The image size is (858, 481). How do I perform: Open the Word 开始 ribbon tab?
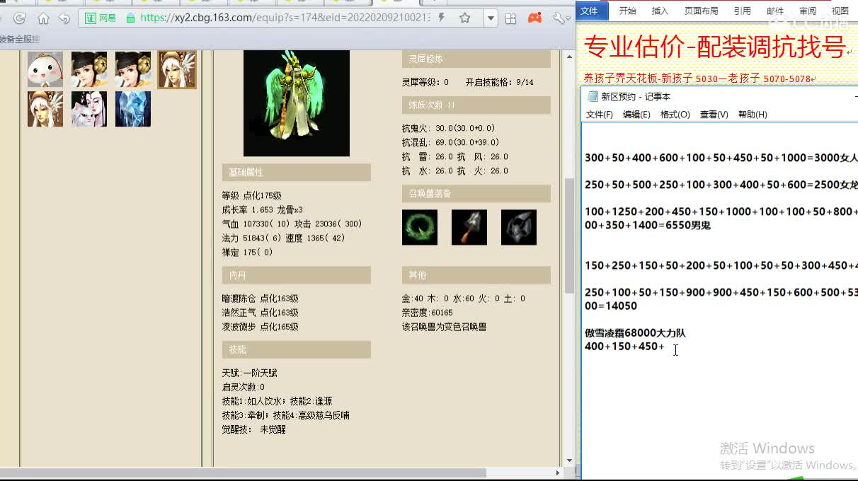pos(628,11)
